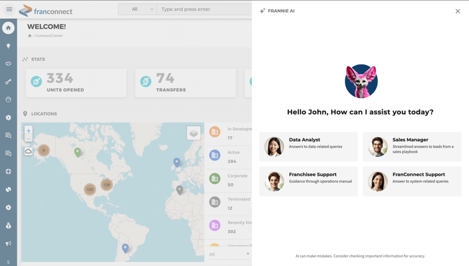This screenshot has width=469, height=266.
Task: Open the key icon module in sidebar
Action: click(x=8, y=81)
